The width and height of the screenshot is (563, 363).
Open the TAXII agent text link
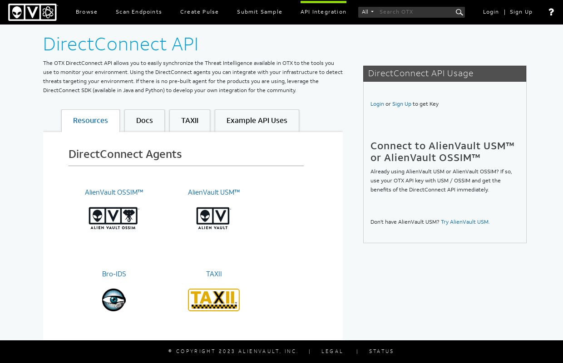pyautogui.click(x=214, y=274)
